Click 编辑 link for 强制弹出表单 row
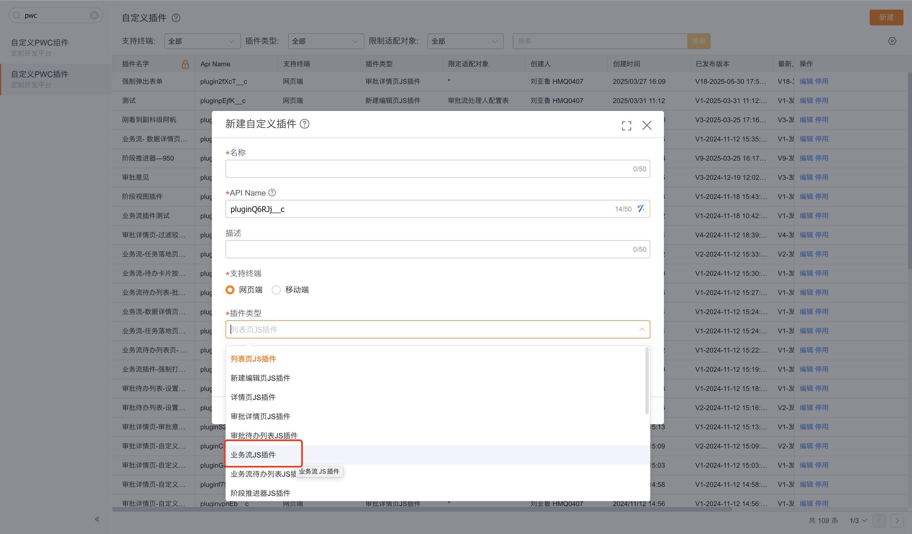This screenshot has height=534, width=912. point(806,81)
